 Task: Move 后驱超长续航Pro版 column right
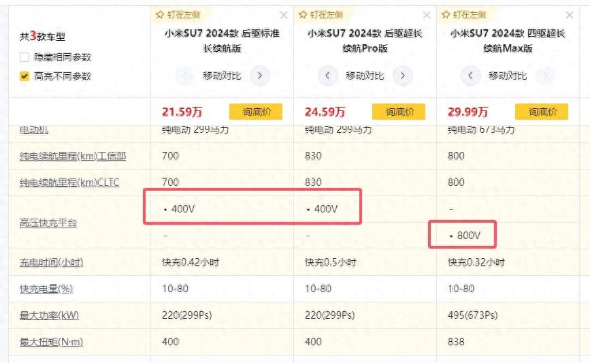tap(403, 76)
